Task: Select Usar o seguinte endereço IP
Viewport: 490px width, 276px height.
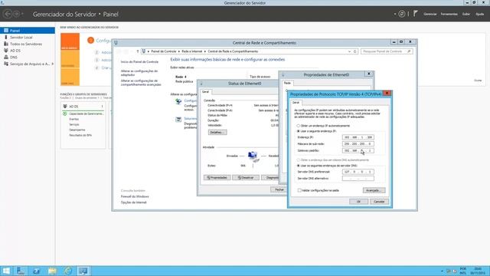Action: pos(298,131)
